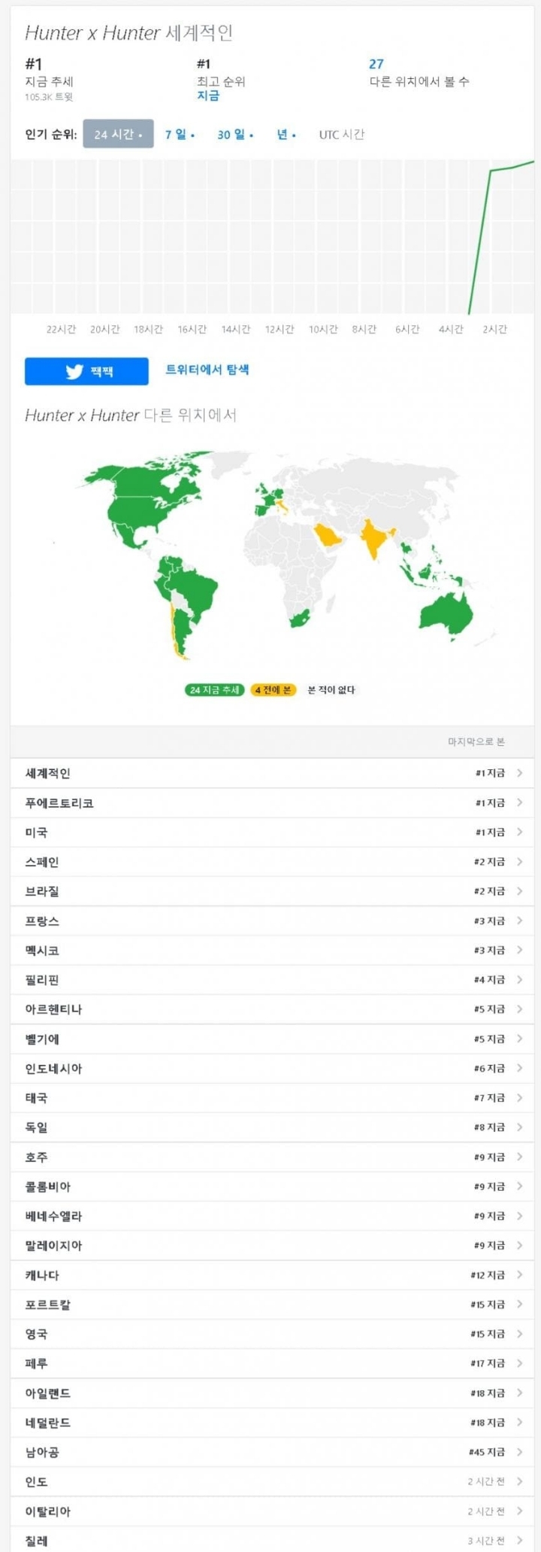Open the 영국 row chevron
Viewport: 541px width, 1552px height.
point(520,1334)
